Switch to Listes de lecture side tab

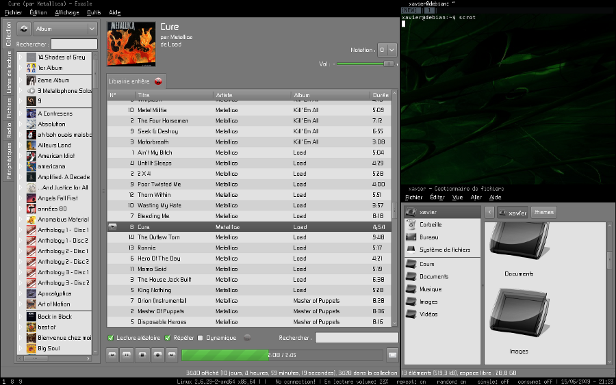(9, 72)
